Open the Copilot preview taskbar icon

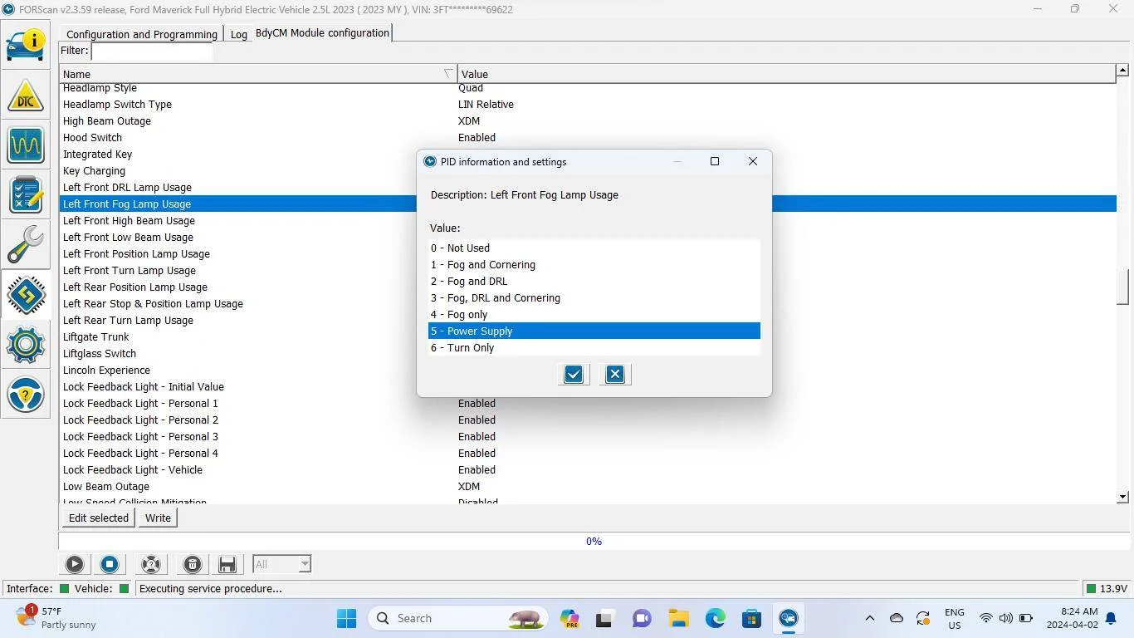pyautogui.click(x=569, y=618)
